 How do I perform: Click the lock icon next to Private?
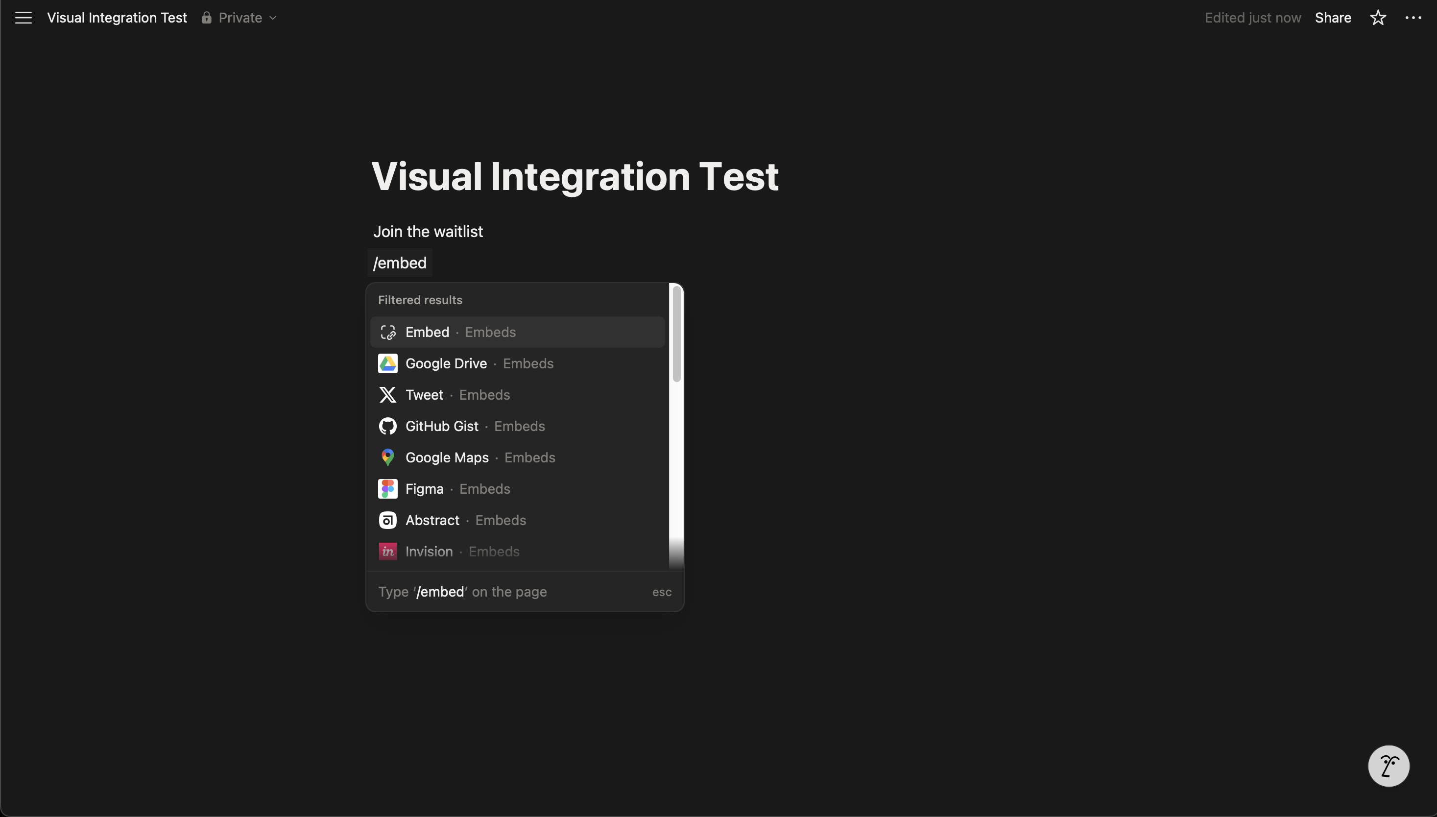click(207, 18)
